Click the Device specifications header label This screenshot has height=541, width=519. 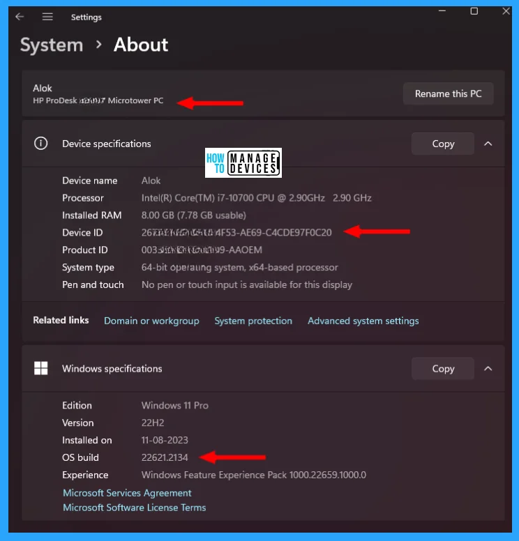(x=106, y=144)
